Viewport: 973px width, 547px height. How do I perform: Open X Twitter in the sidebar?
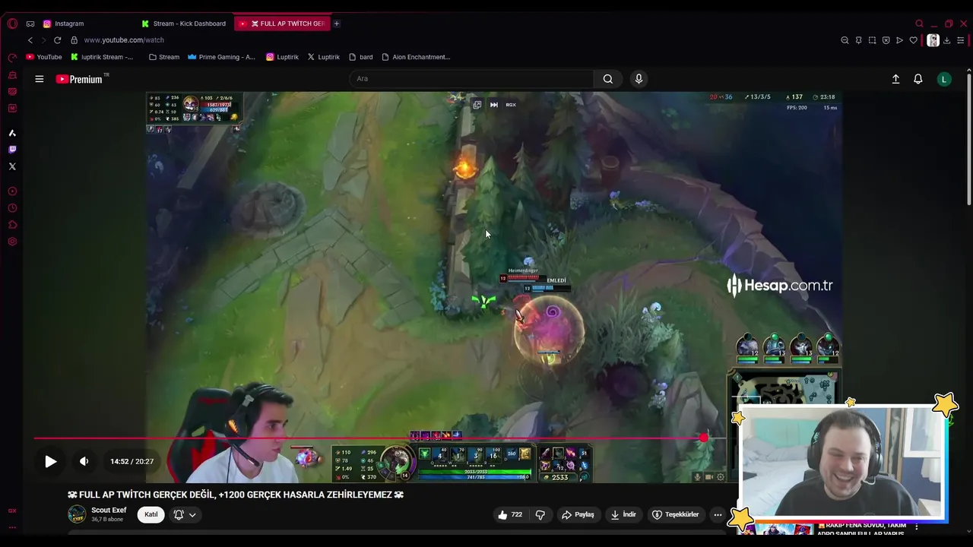[x=12, y=166]
